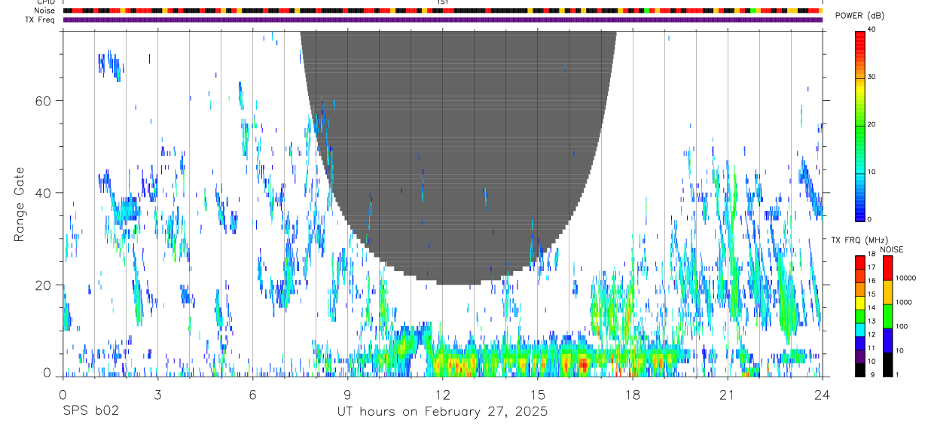The image size is (925, 427).
Task: Click the 6 tick on UT hours axis
Action: click(x=252, y=394)
